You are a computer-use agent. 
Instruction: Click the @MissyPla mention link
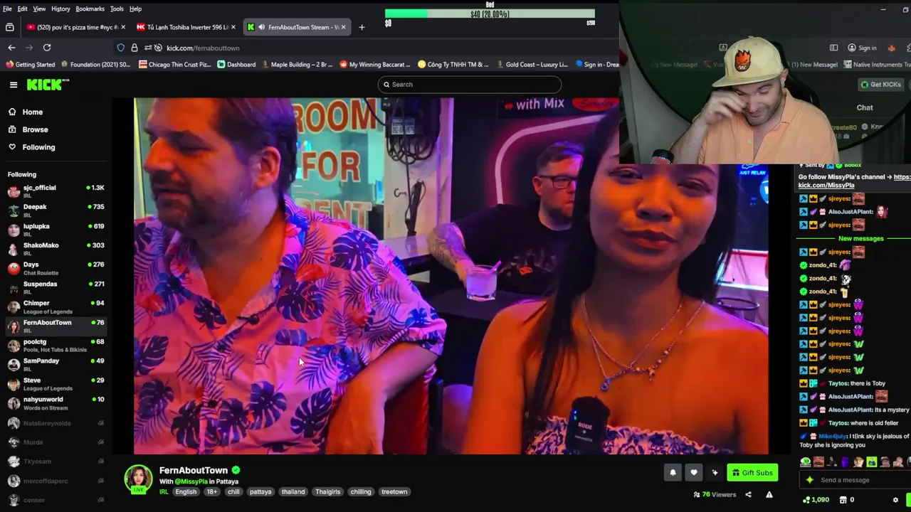click(x=191, y=481)
